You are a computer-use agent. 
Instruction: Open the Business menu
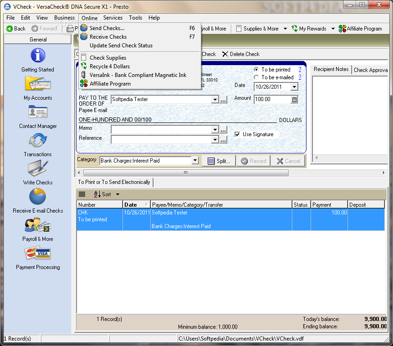pos(64,18)
